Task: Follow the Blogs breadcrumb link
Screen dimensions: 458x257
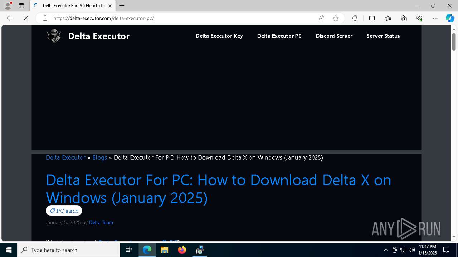Action: [x=99, y=157]
